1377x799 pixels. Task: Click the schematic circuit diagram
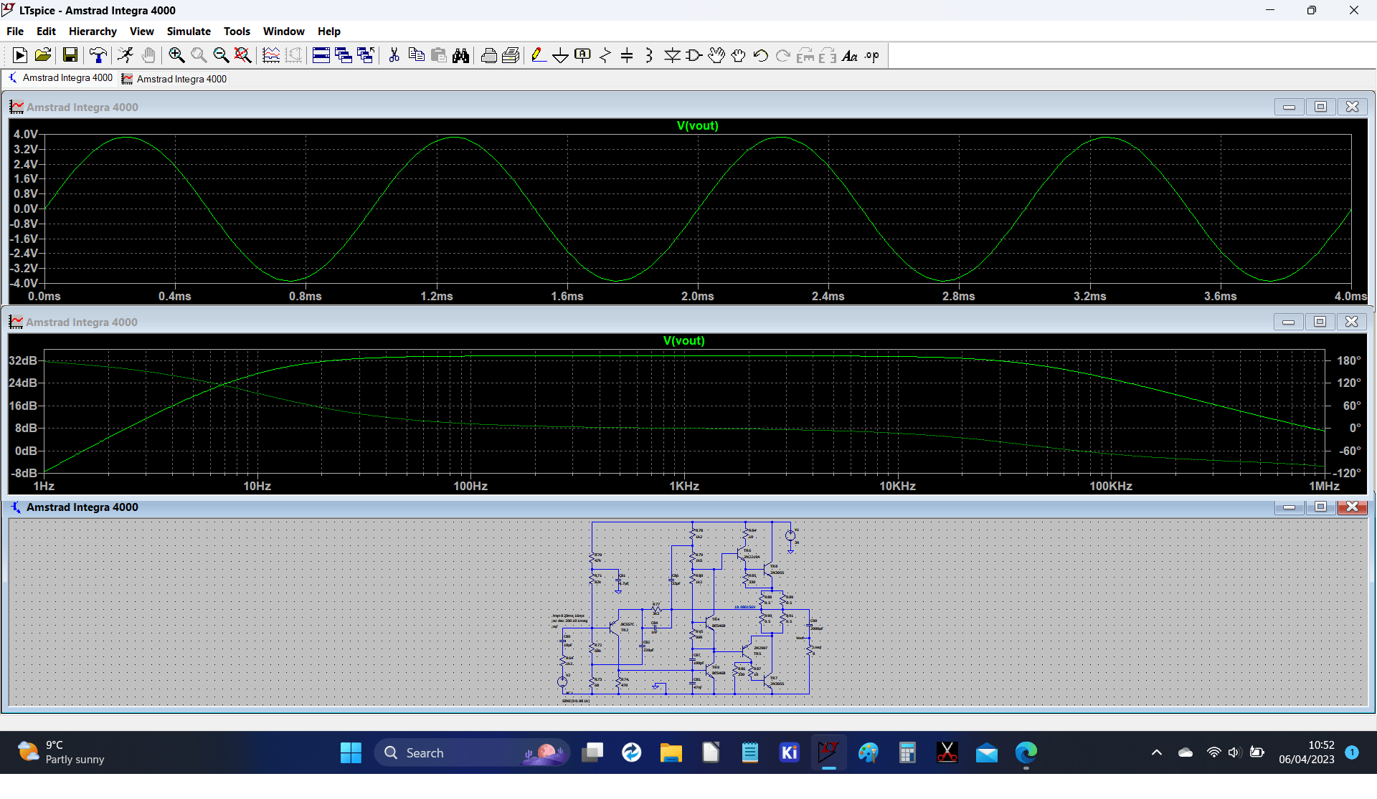(x=687, y=611)
